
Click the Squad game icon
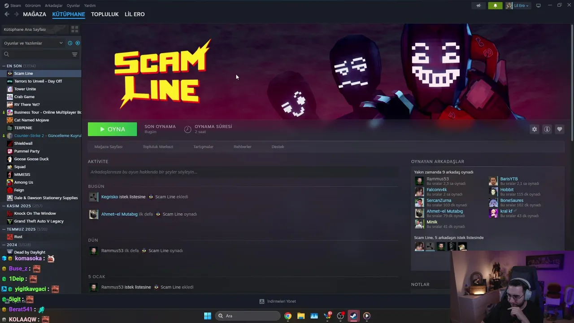pyautogui.click(x=10, y=167)
